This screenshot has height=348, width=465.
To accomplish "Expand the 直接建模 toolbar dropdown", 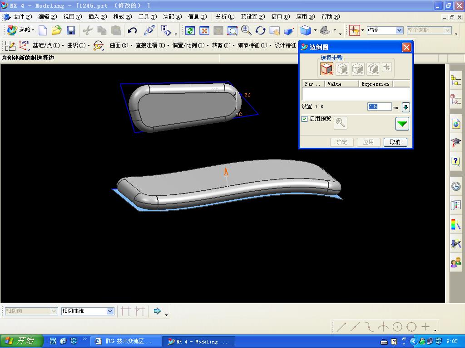I will (x=153, y=45).
